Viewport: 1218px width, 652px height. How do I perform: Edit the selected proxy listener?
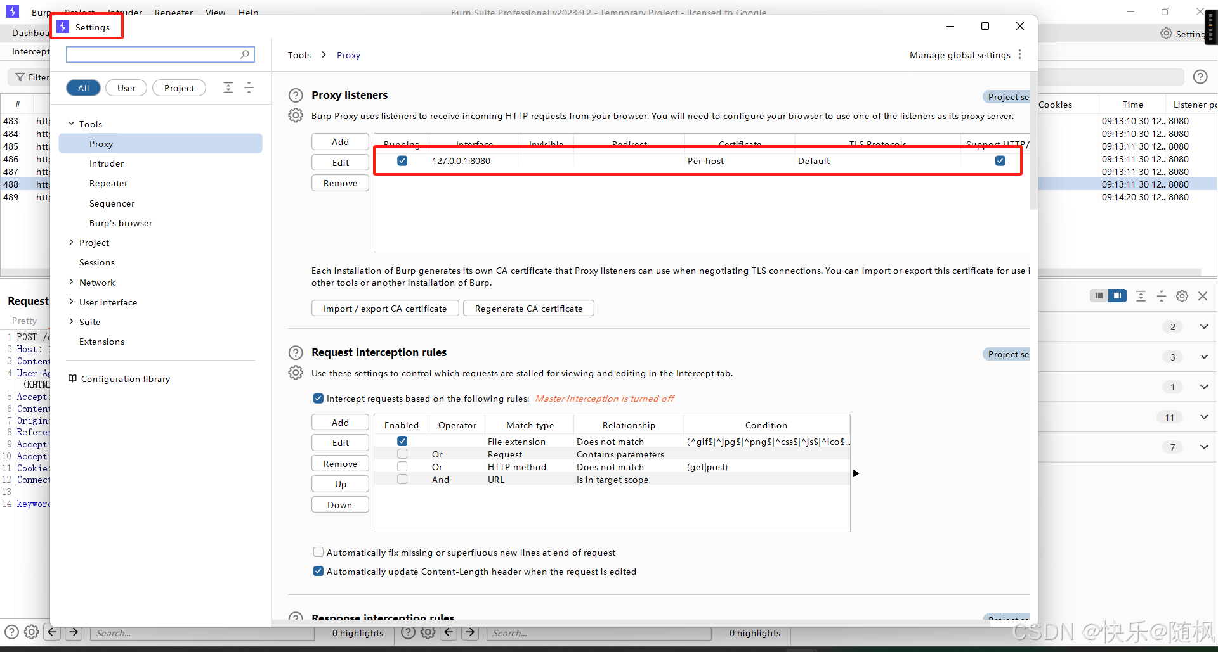340,163
